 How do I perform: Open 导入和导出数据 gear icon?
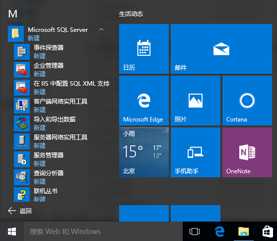22,123
